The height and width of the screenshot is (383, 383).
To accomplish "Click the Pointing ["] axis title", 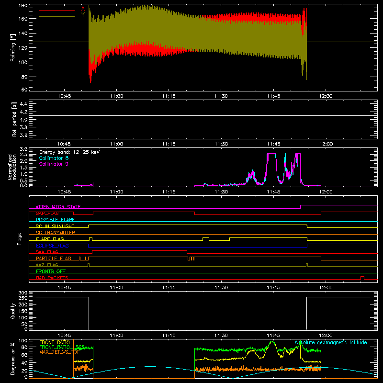I will (13, 47).
